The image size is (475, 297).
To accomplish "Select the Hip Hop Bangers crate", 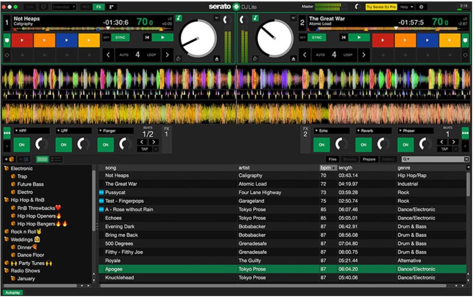I will [x=39, y=224].
